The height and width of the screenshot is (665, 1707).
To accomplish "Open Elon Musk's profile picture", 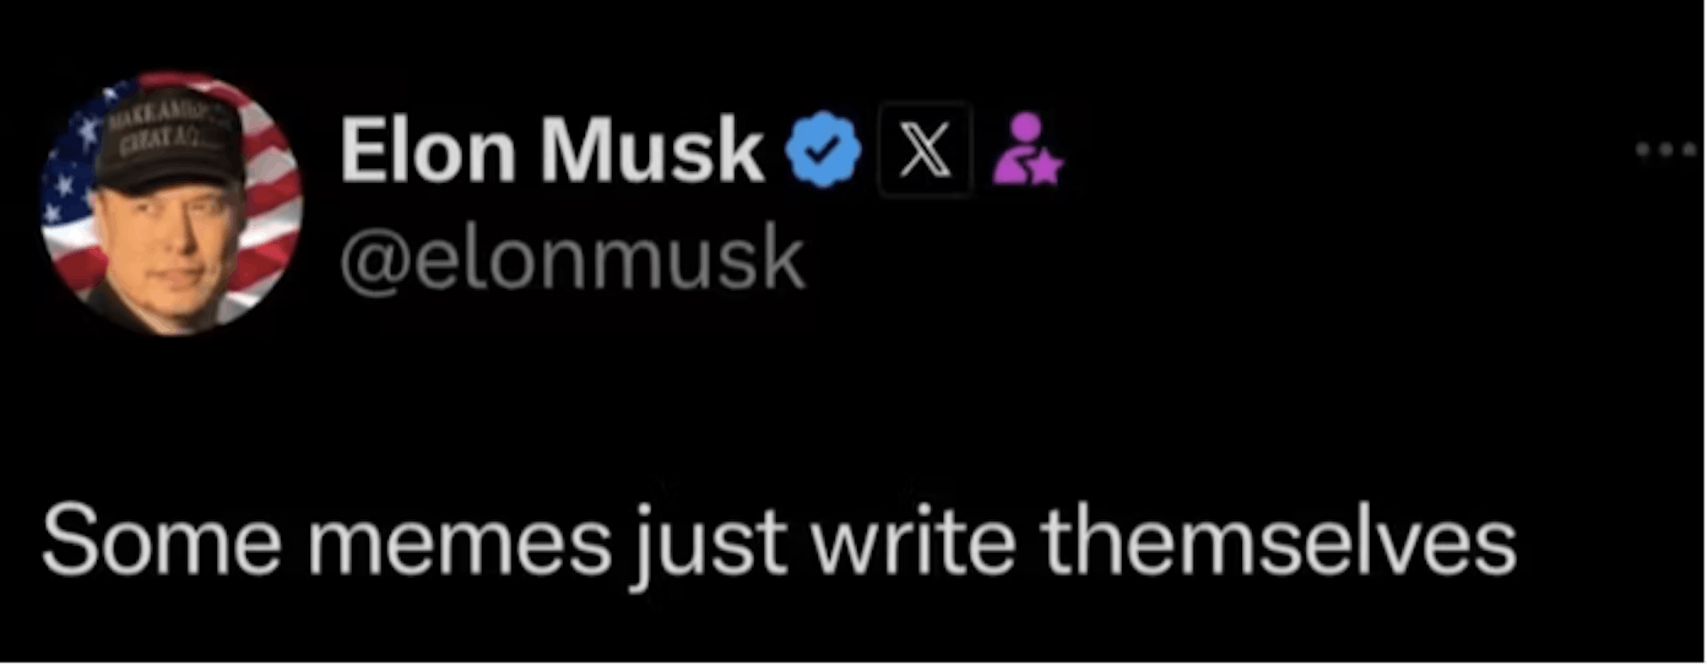I will pyautogui.click(x=172, y=204).
